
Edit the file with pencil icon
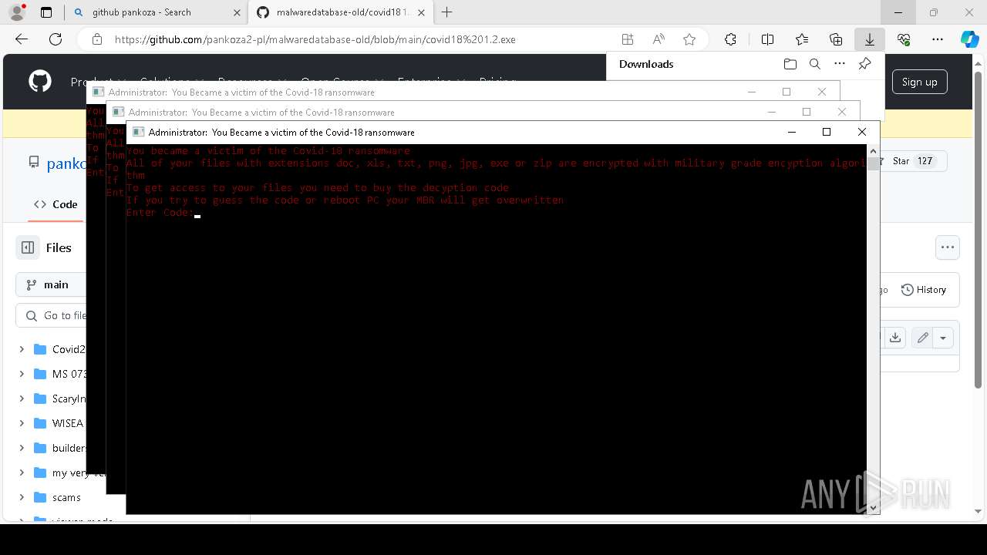click(x=922, y=338)
